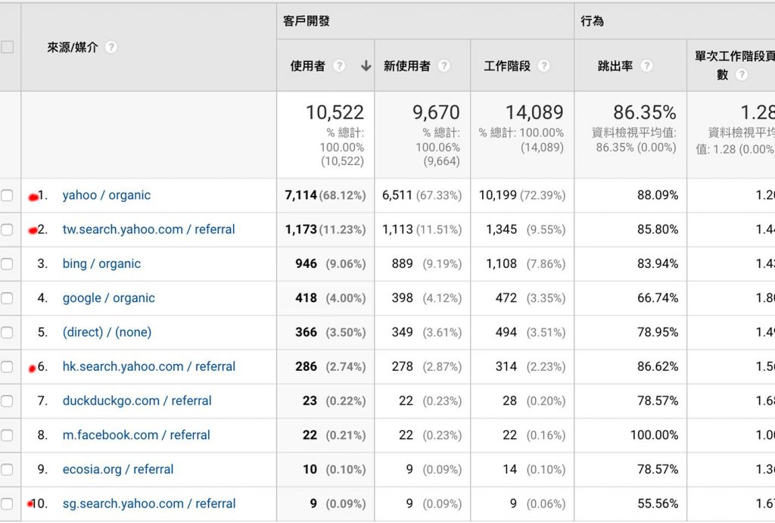Select the overall bounce rate 86.35%
Image resolution: width=775 pixels, height=523 pixels.
point(645,112)
